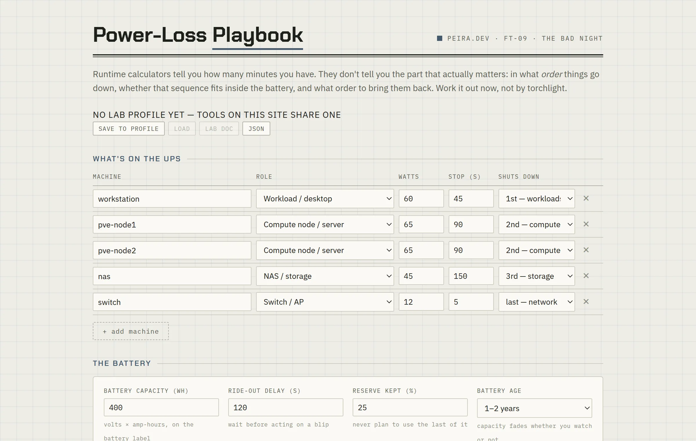Open the '3rd — storage' shutdown dropdown
This screenshot has height=441, width=696.
(x=536, y=276)
